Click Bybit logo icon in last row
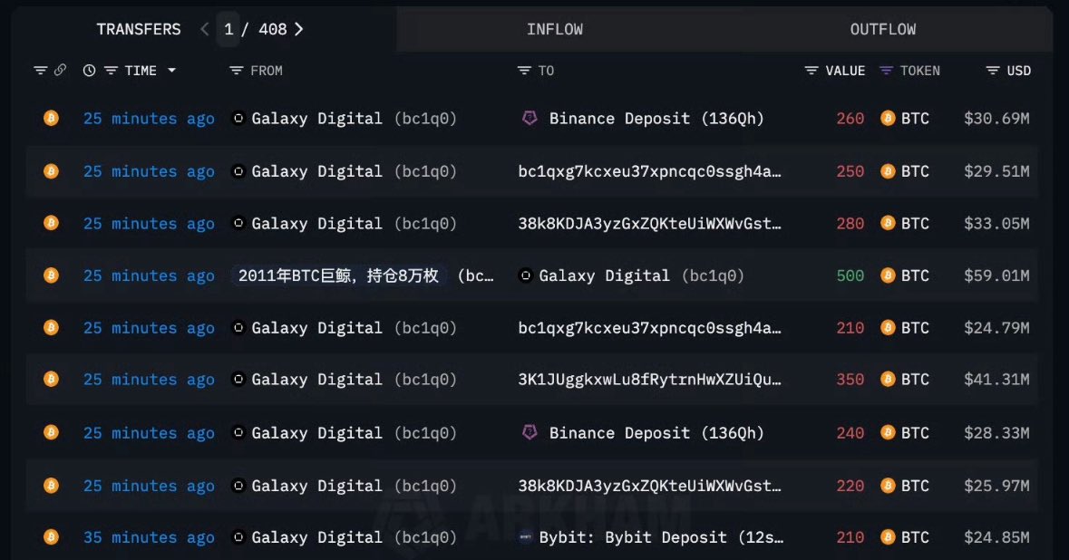Image resolution: width=1069 pixels, height=560 pixels. 525,537
